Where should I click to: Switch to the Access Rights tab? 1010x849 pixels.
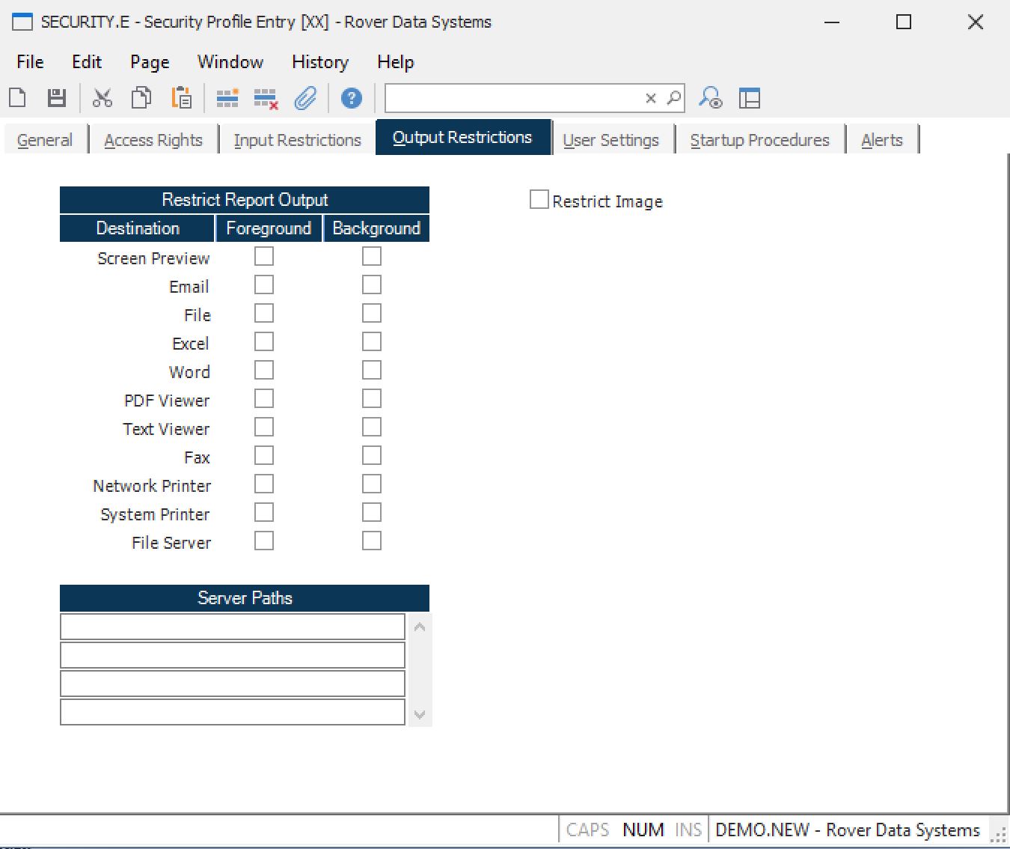[x=153, y=140]
